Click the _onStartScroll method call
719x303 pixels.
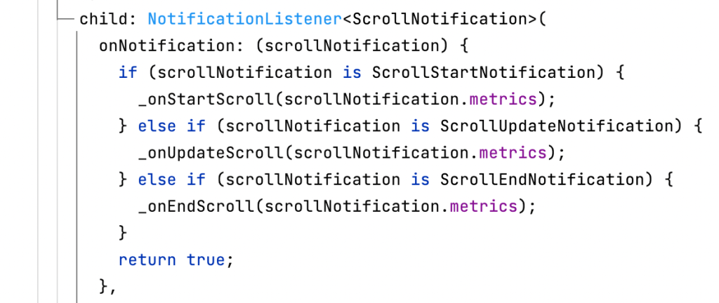tap(206, 100)
